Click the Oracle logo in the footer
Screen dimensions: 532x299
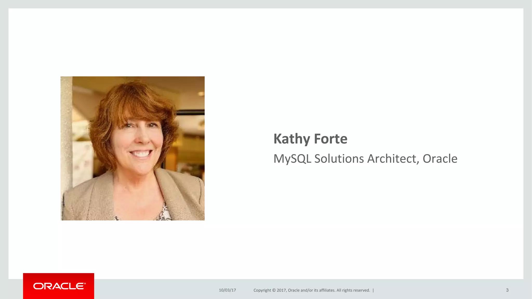(x=59, y=286)
